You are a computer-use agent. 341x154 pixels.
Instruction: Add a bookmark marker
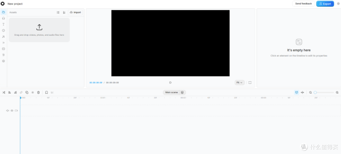tap(46, 92)
